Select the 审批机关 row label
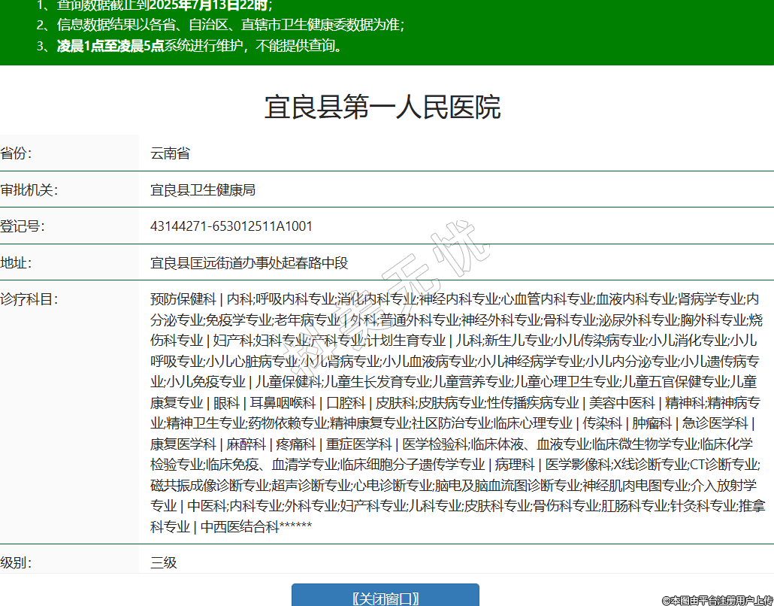 click(x=29, y=190)
